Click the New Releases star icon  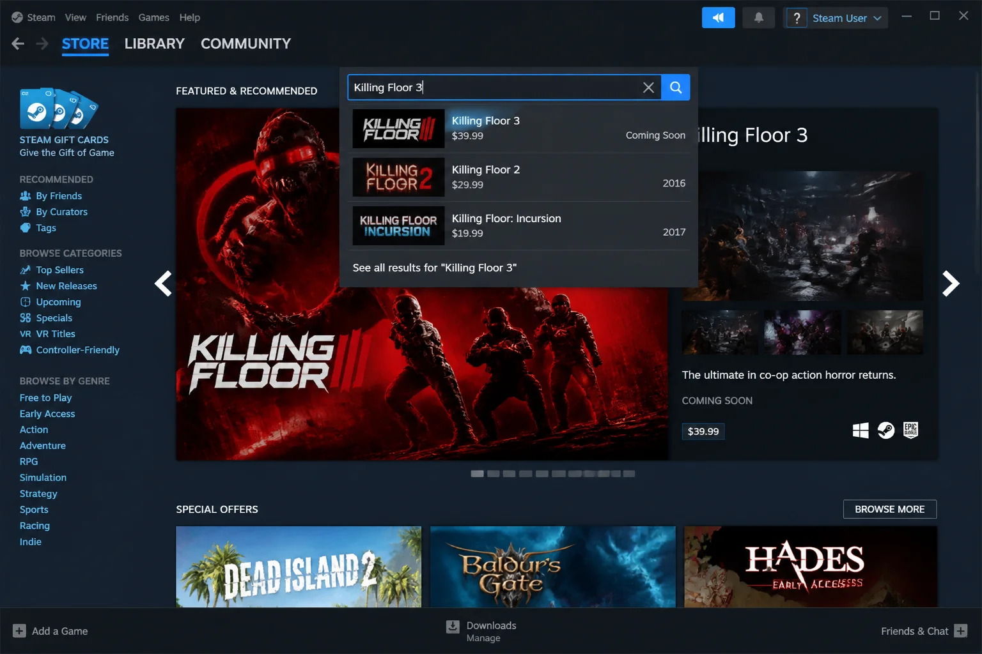point(26,286)
